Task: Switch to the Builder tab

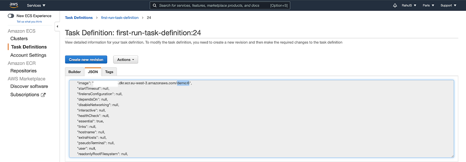Action: point(75,72)
